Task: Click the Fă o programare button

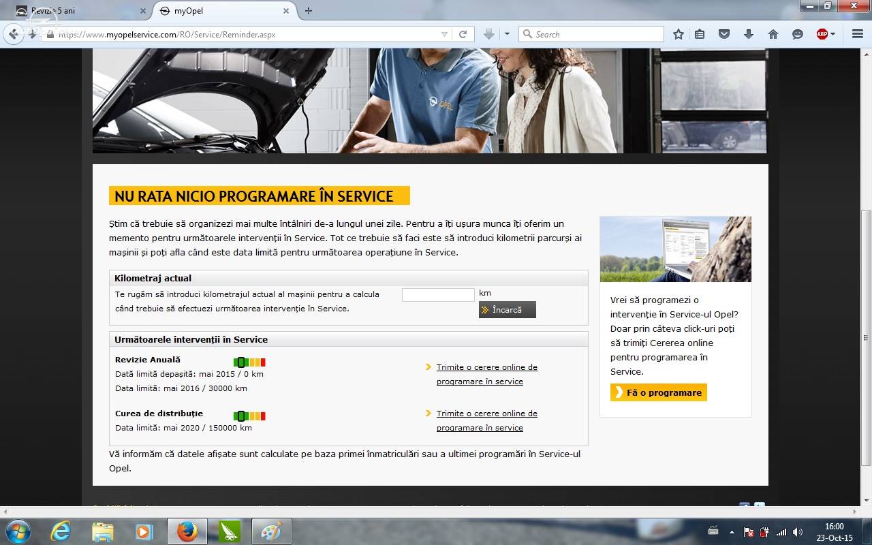Action: [x=659, y=392]
